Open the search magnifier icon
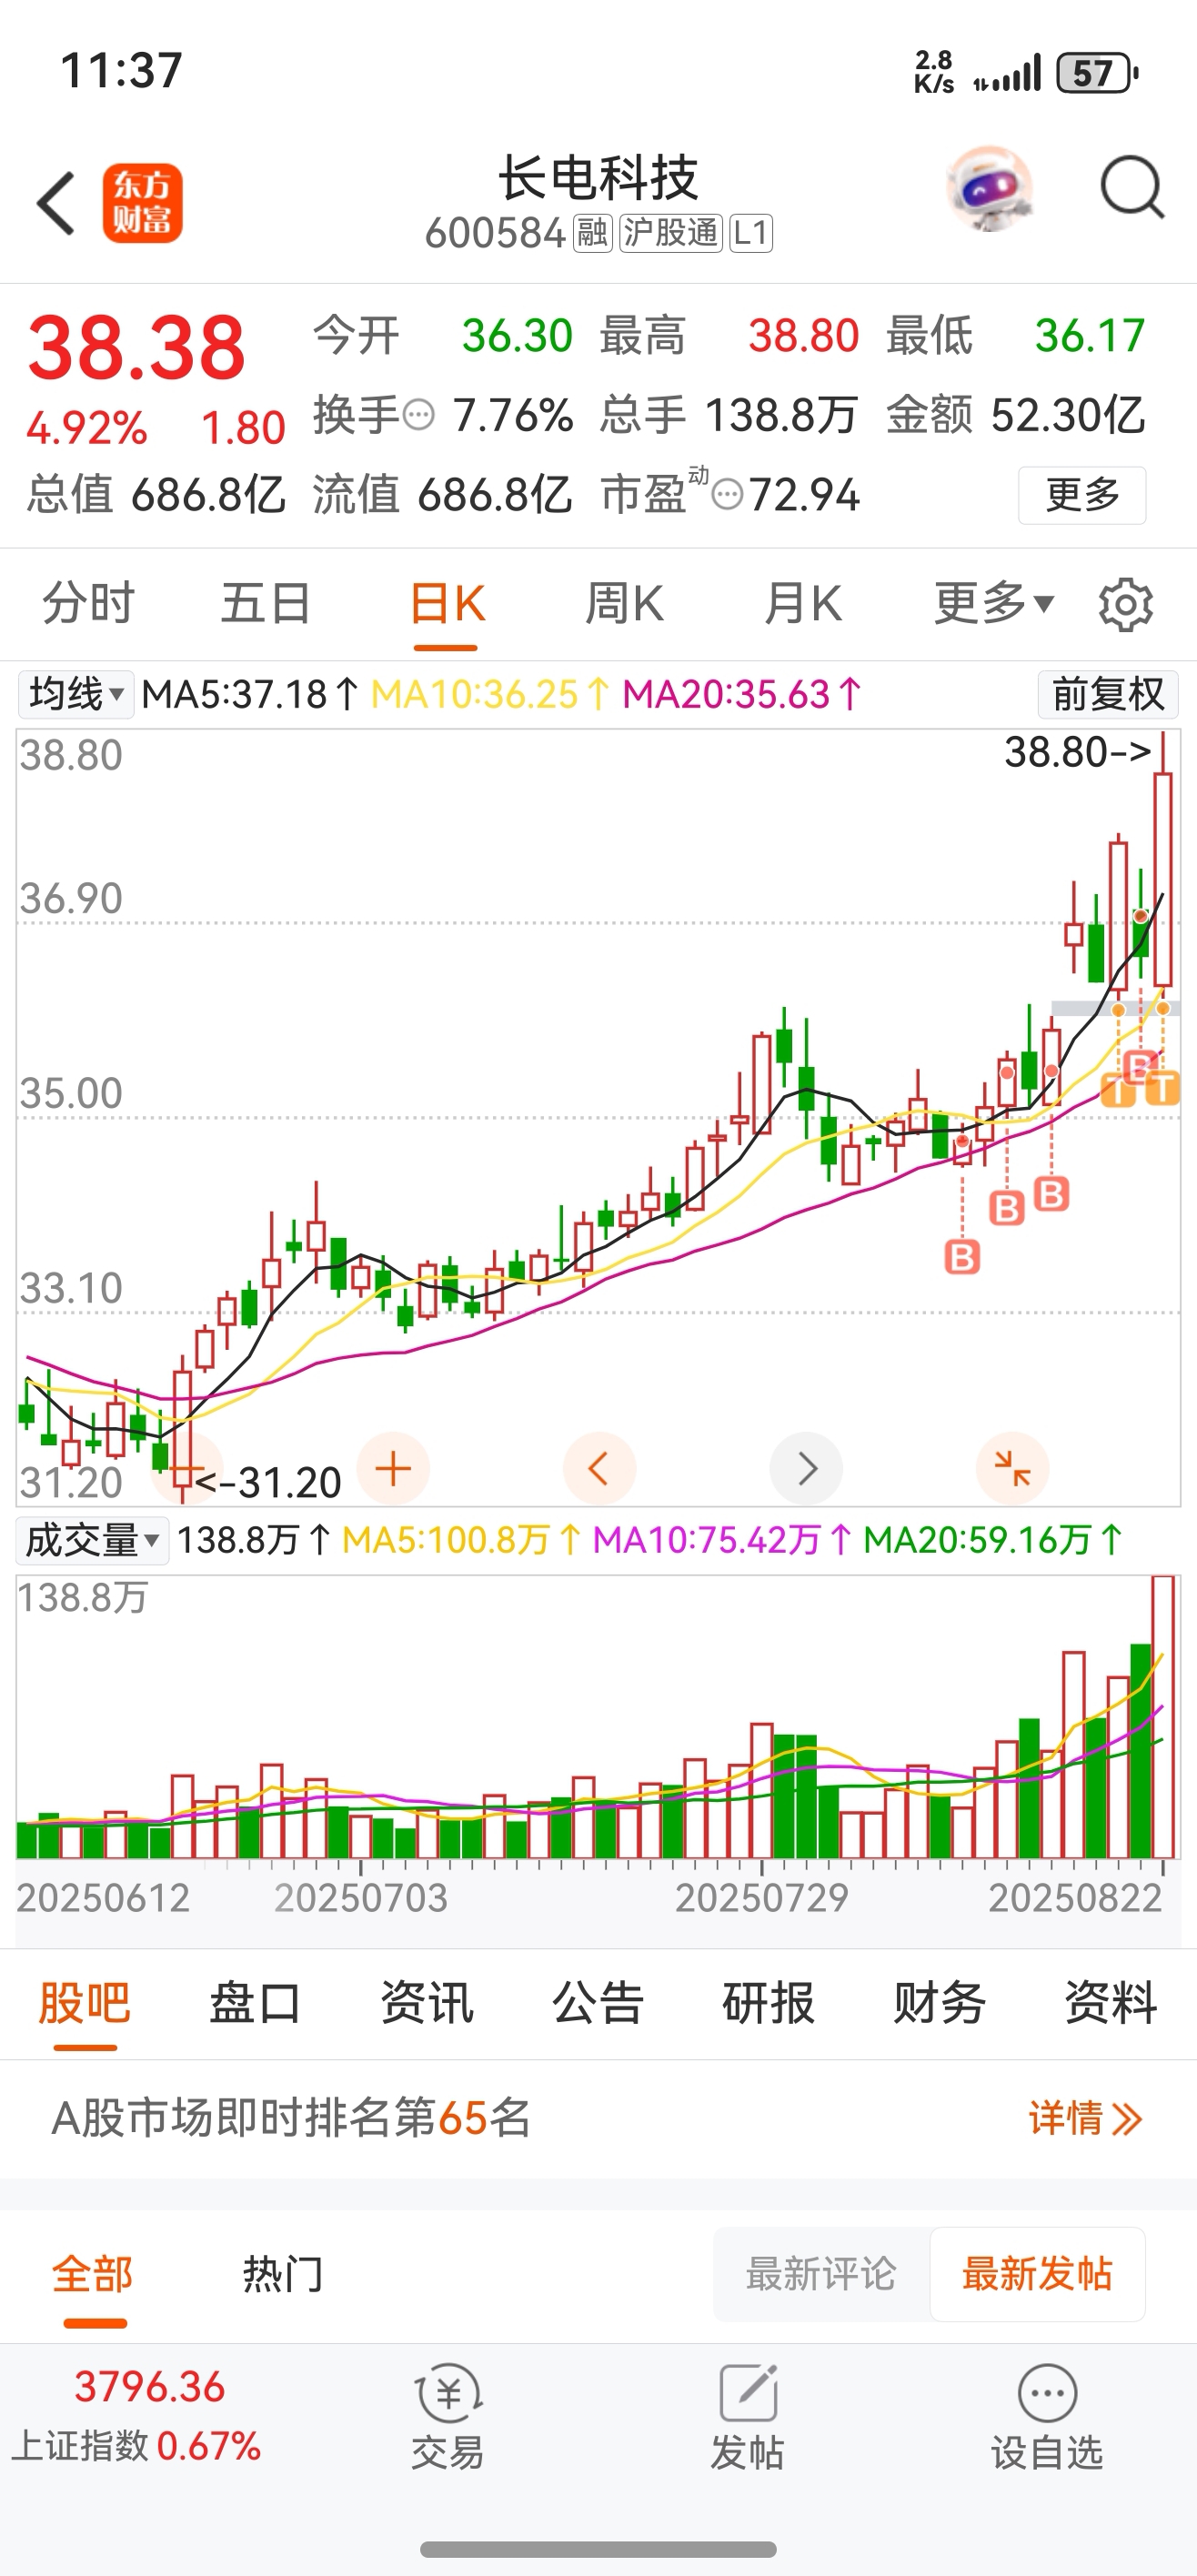1197x2576 pixels. [1132, 187]
